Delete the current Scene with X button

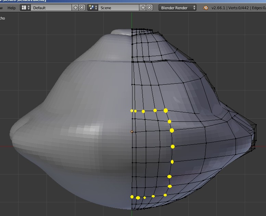[x=149, y=8]
